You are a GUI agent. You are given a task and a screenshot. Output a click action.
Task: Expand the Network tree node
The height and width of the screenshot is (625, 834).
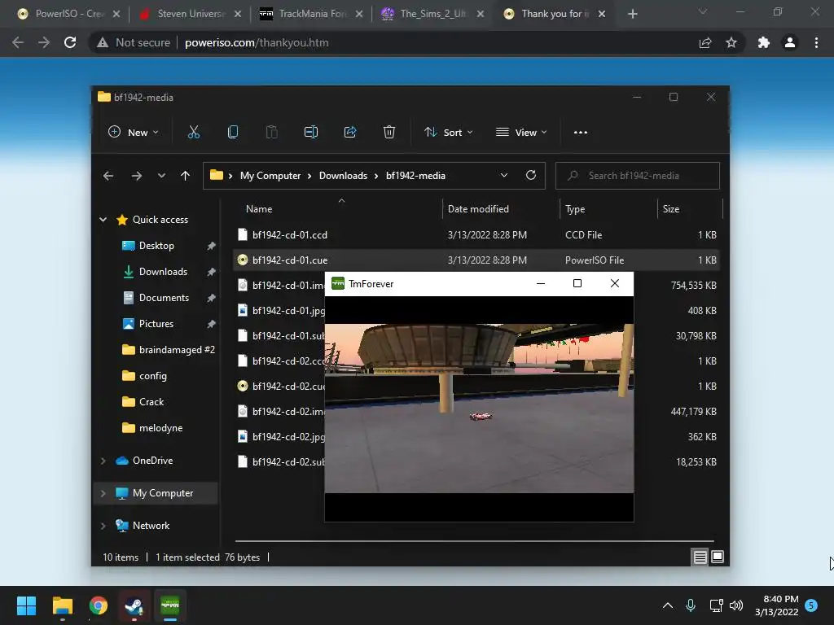point(103,526)
